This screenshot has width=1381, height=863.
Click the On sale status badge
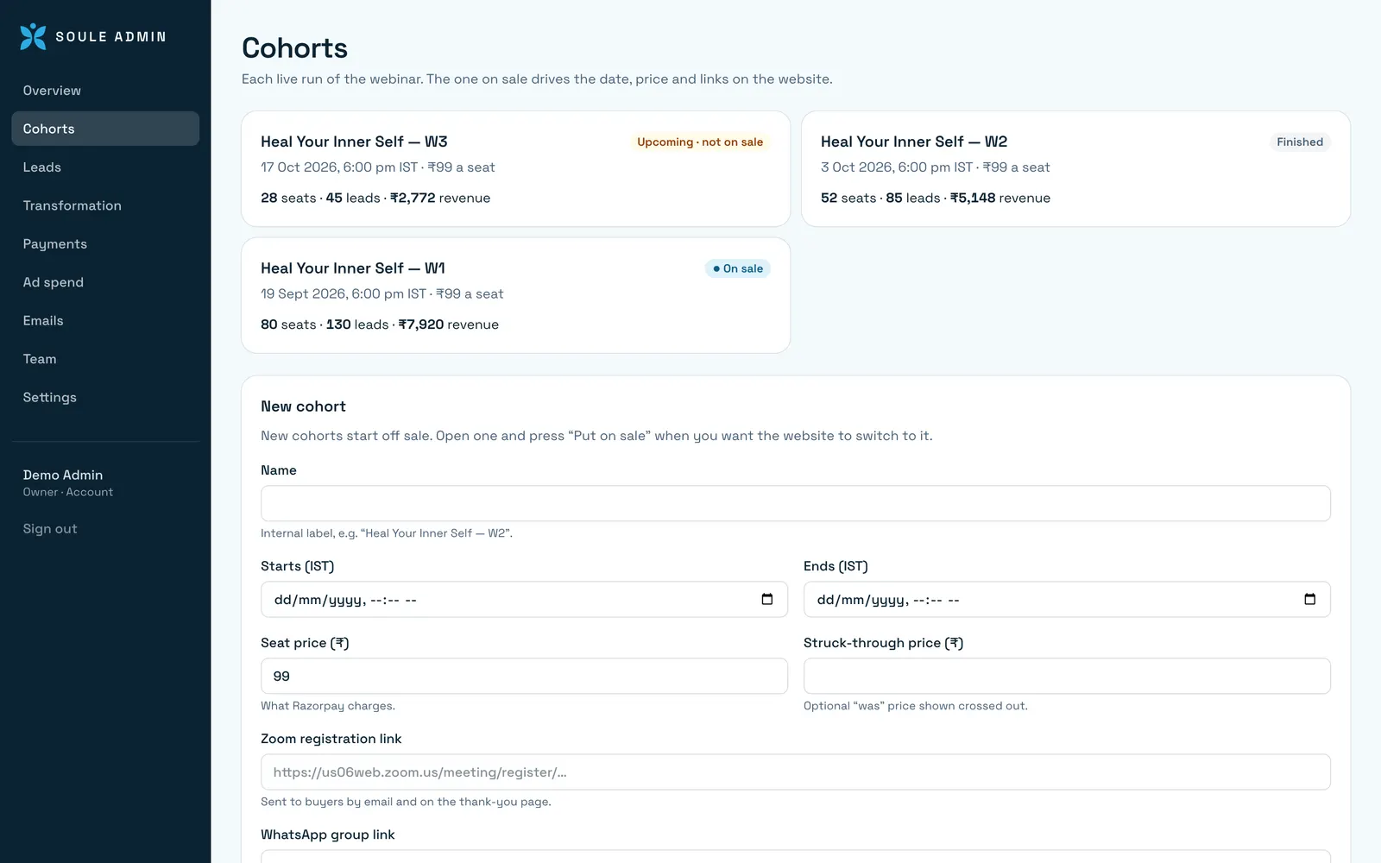pos(738,268)
